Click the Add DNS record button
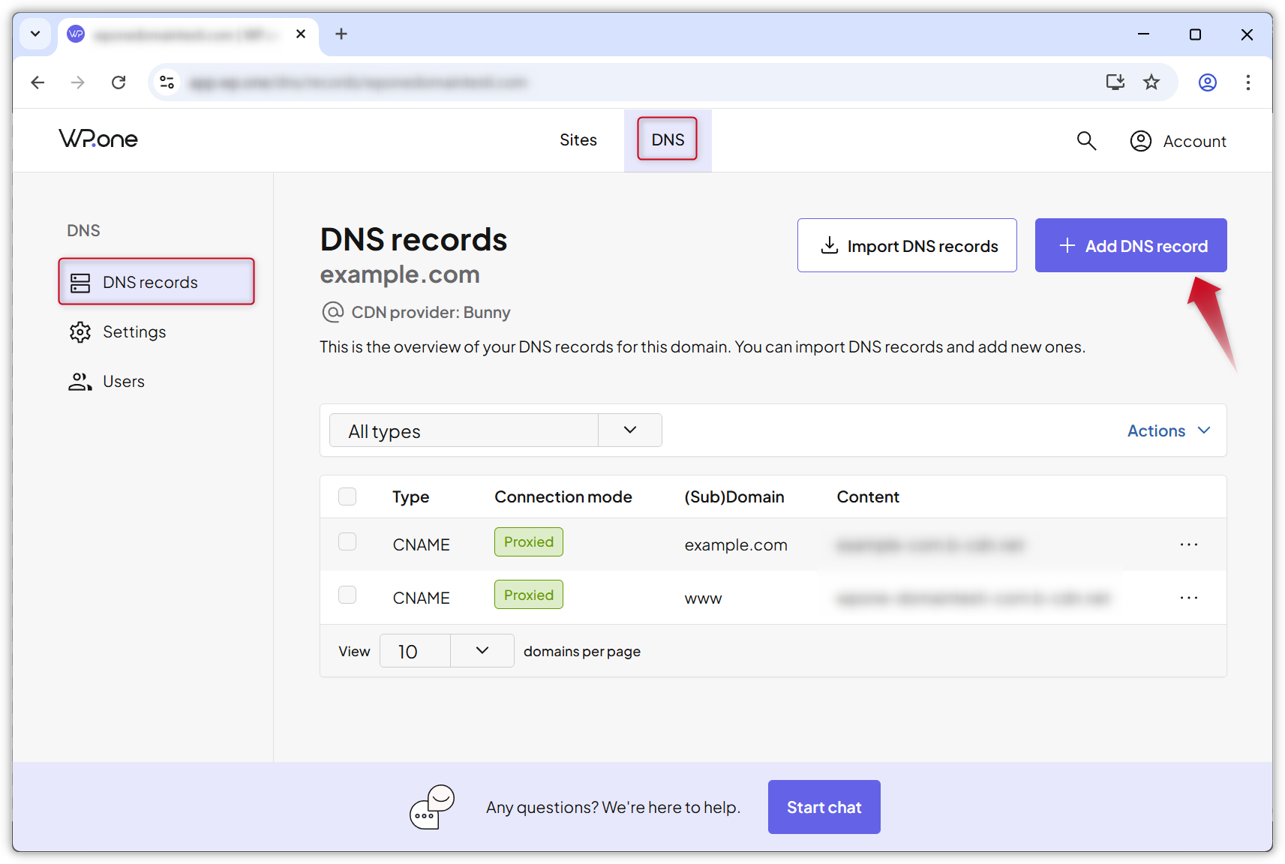Image resolution: width=1285 pixels, height=864 pixels. (1130, 245)
